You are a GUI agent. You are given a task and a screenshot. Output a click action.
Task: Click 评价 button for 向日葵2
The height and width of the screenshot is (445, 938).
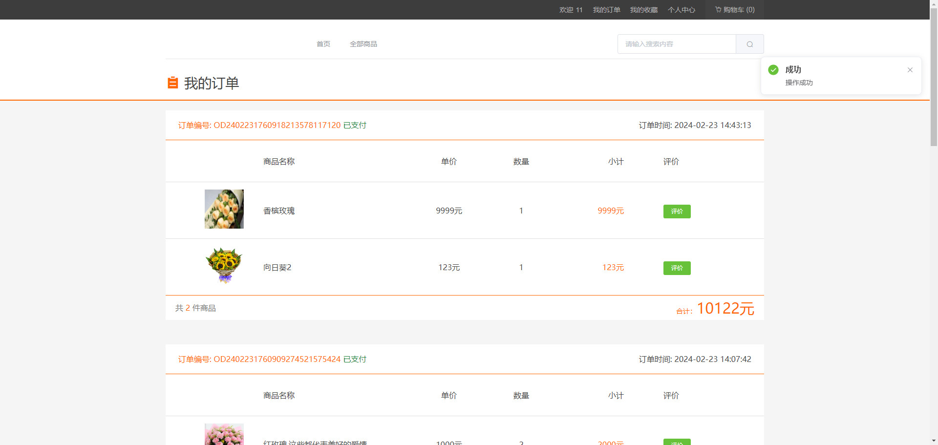click(677, 268)
